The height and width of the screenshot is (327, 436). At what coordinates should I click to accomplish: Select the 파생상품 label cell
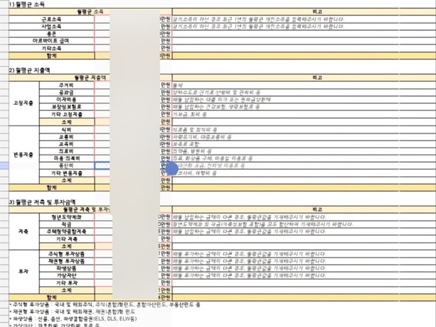coord(67,268)
